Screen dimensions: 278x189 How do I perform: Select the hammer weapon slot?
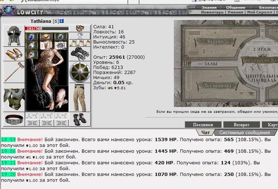(14, 72)
